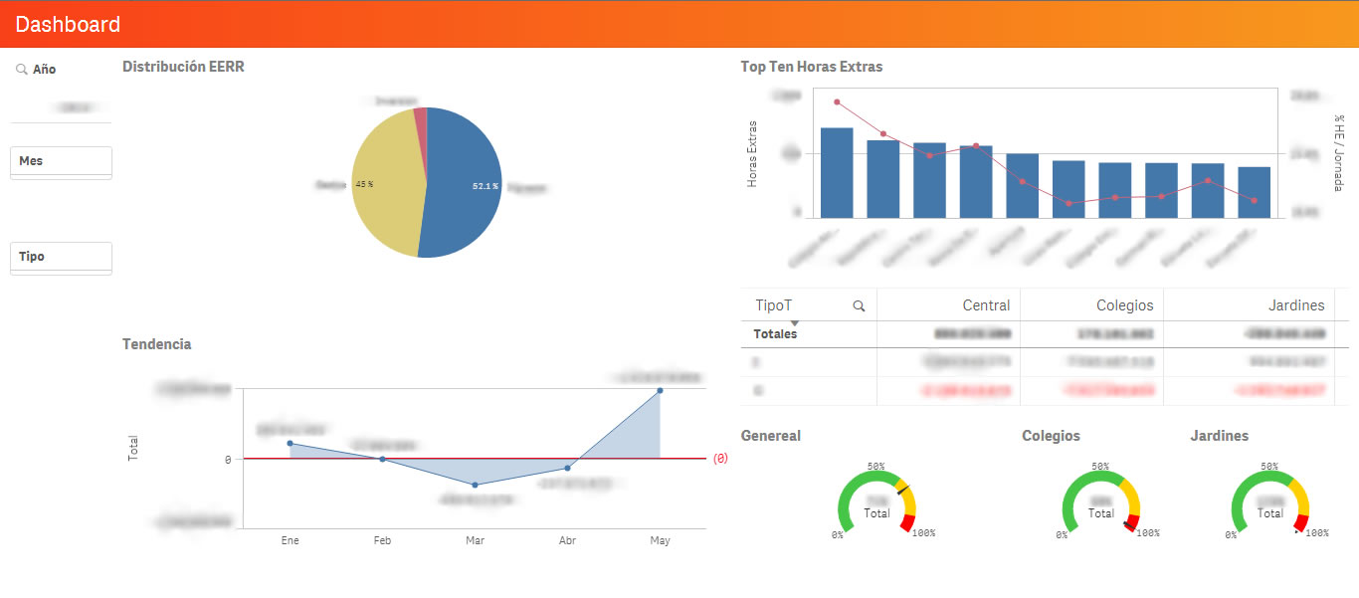
Task: Select the Abr data point on Tendencia
Action: pos(567,468)
